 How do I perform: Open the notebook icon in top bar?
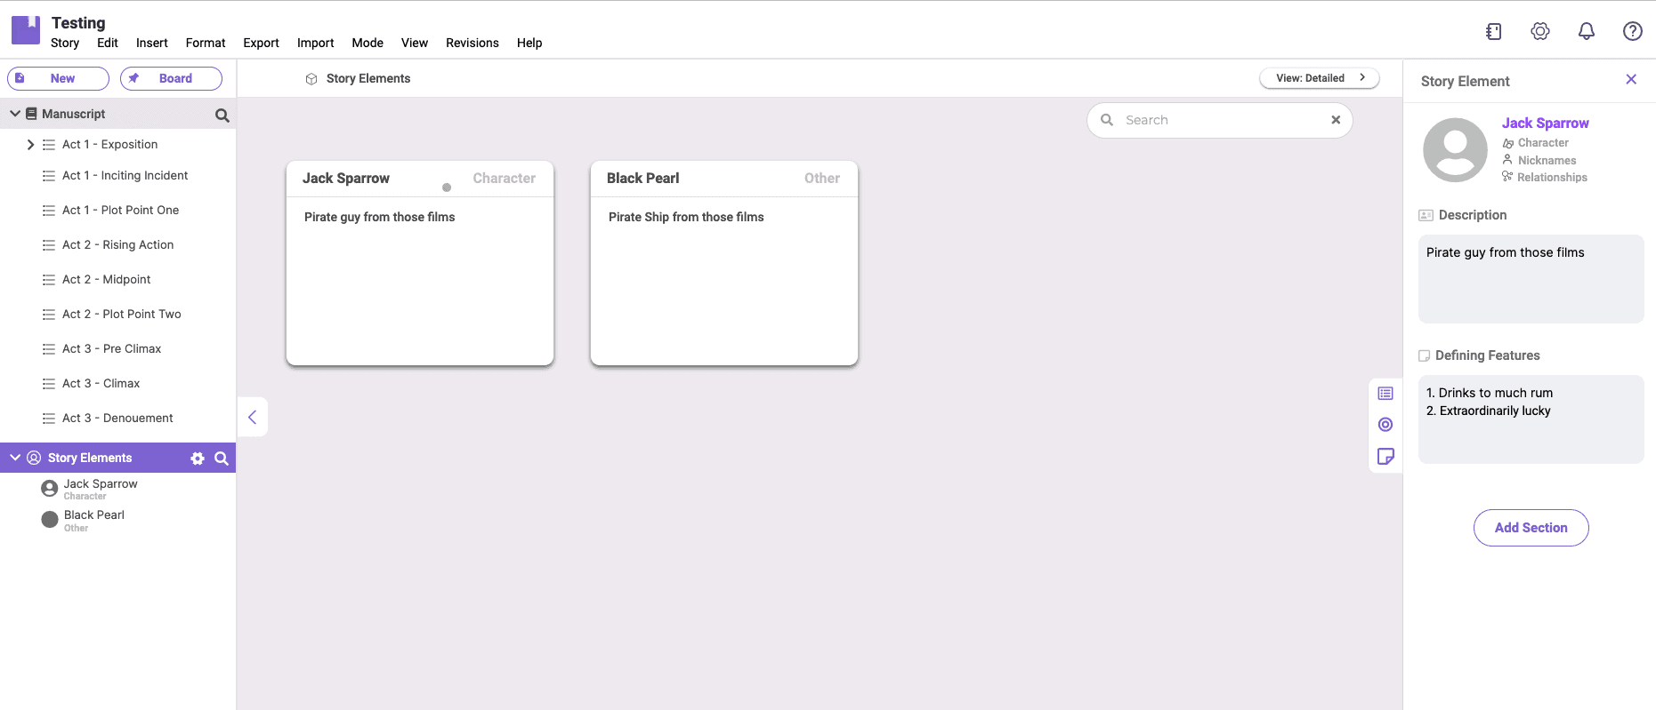pos(1494,31)
